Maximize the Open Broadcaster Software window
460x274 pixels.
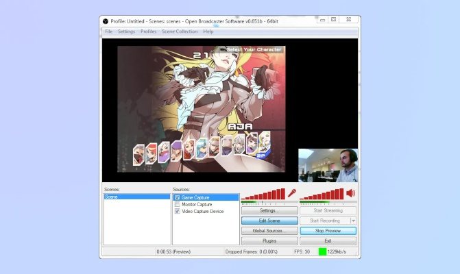click(333, 20)
